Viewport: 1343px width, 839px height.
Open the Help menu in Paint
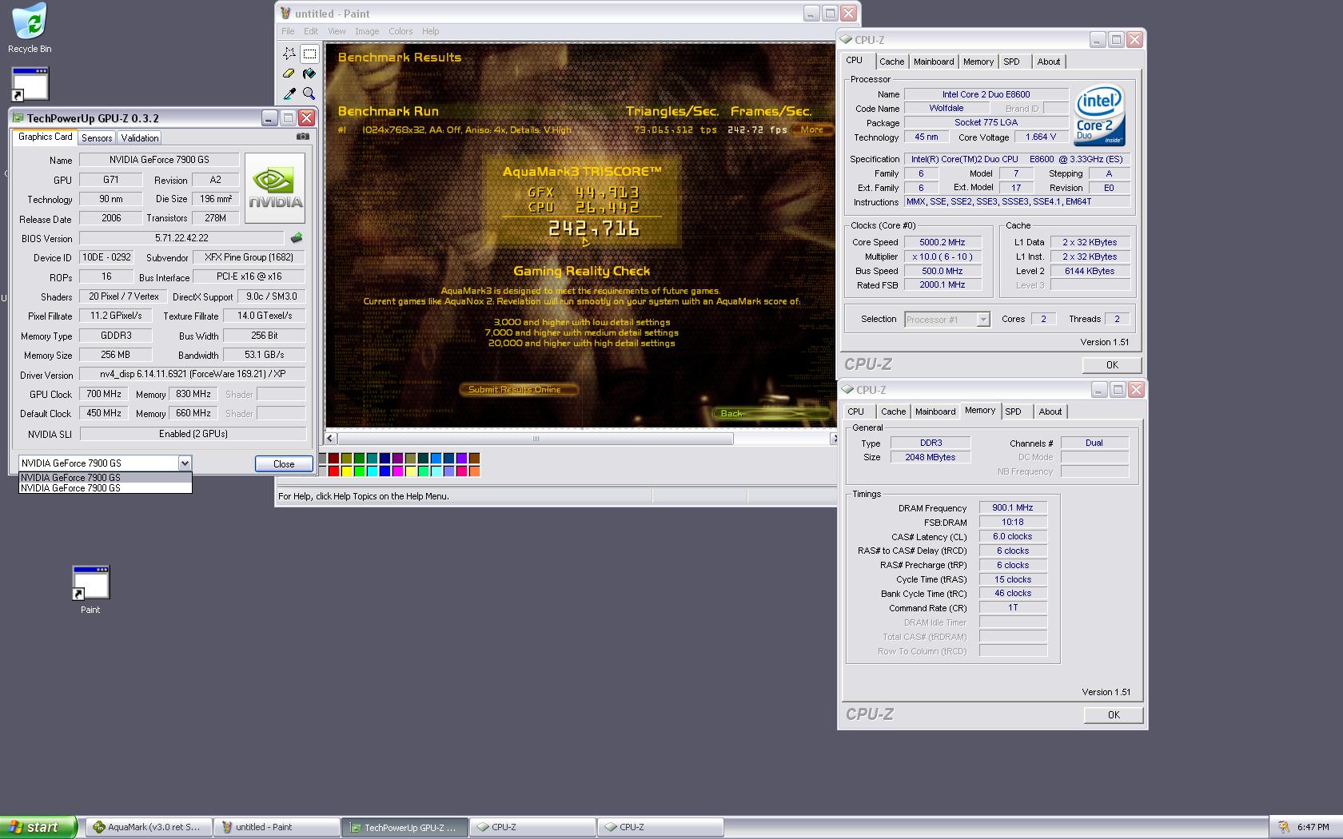(x=431, y=31)
